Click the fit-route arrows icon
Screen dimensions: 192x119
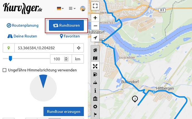(95, 66)
